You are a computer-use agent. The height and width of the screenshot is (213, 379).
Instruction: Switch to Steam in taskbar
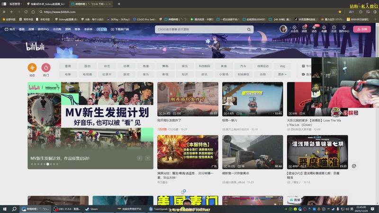[91, 209]
